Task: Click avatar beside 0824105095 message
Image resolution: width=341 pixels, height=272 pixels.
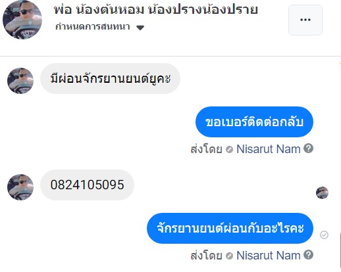Action: tap(20, 187)
